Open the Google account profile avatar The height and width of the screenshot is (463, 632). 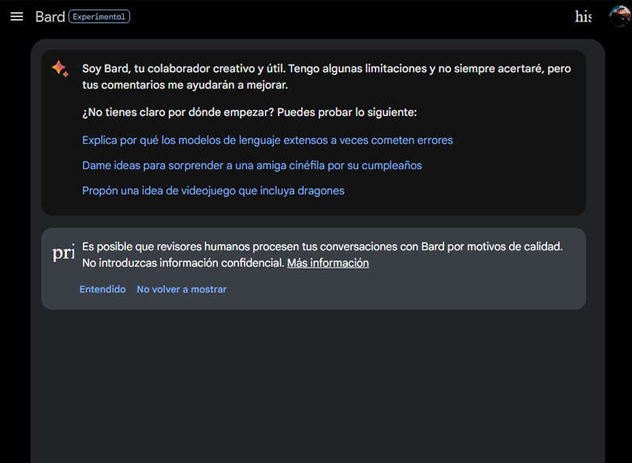(619, 17)
